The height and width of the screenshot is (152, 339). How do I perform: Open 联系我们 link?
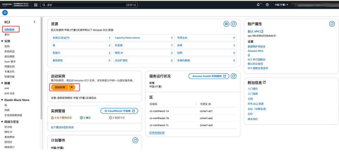253,119
